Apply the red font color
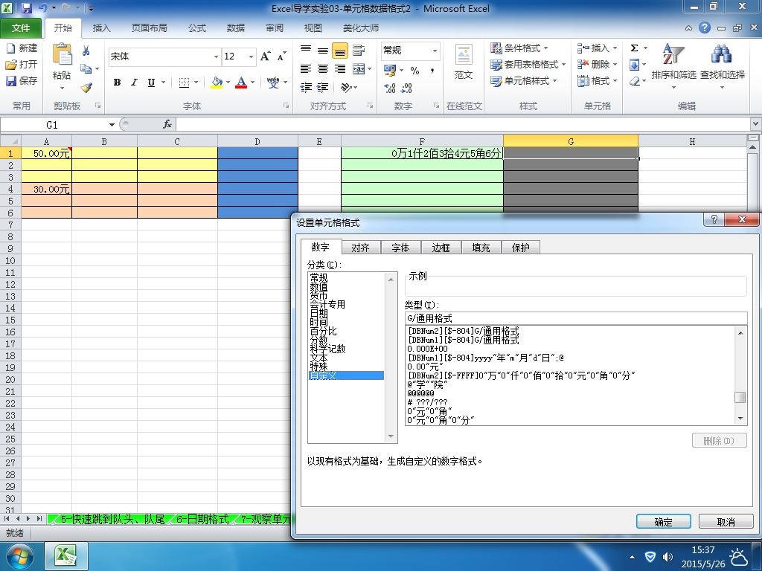The image size is (762, 571). tap(241, 83)
